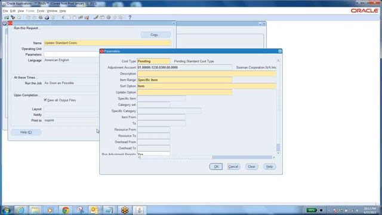Open the File menu
Screen dimensions: 382x215
pyautogui.click(x=5, y=11)
